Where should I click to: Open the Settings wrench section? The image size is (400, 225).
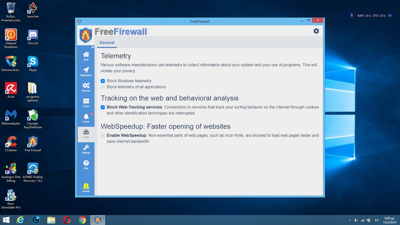tap(86, 149)
